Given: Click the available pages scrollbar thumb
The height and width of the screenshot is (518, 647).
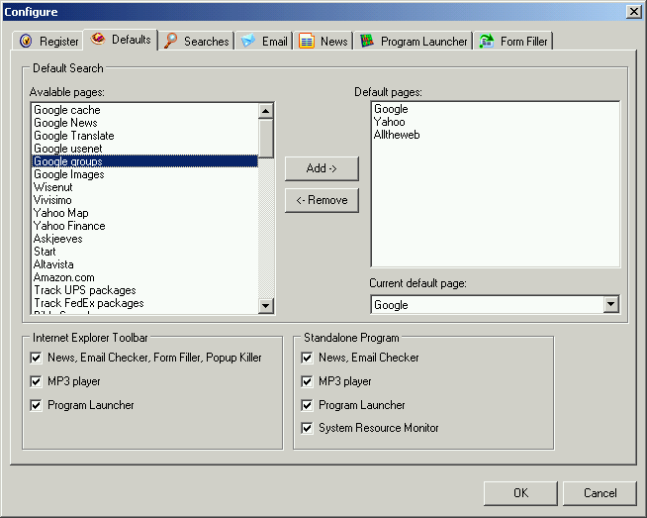Looking at the screenshot, I should 266,139.
